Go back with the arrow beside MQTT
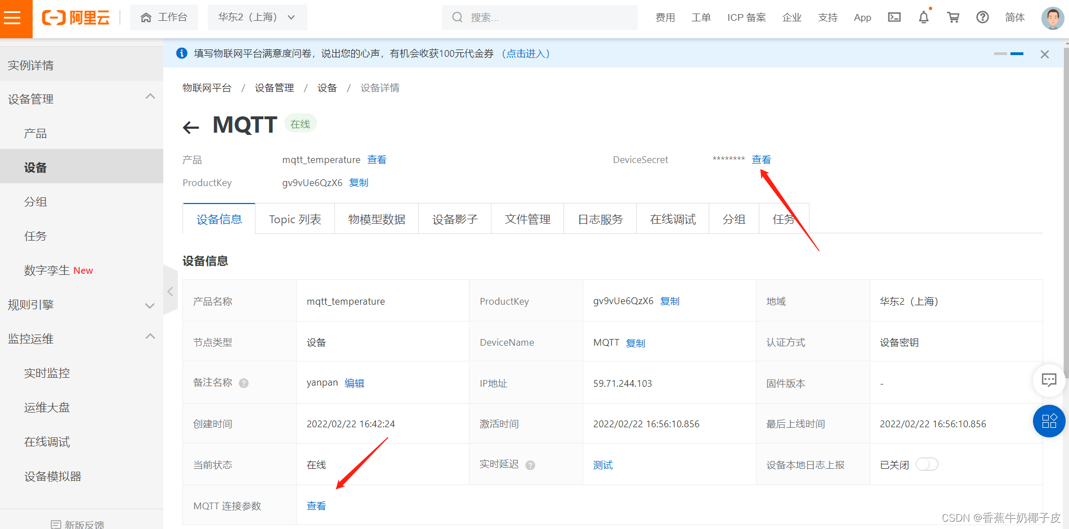 [x=191, y=128]
